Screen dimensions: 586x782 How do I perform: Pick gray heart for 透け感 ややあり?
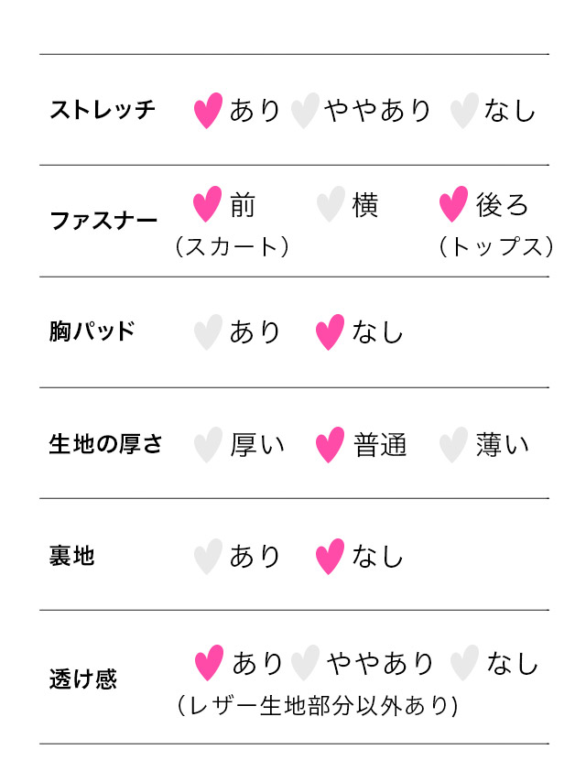point(305,663)
